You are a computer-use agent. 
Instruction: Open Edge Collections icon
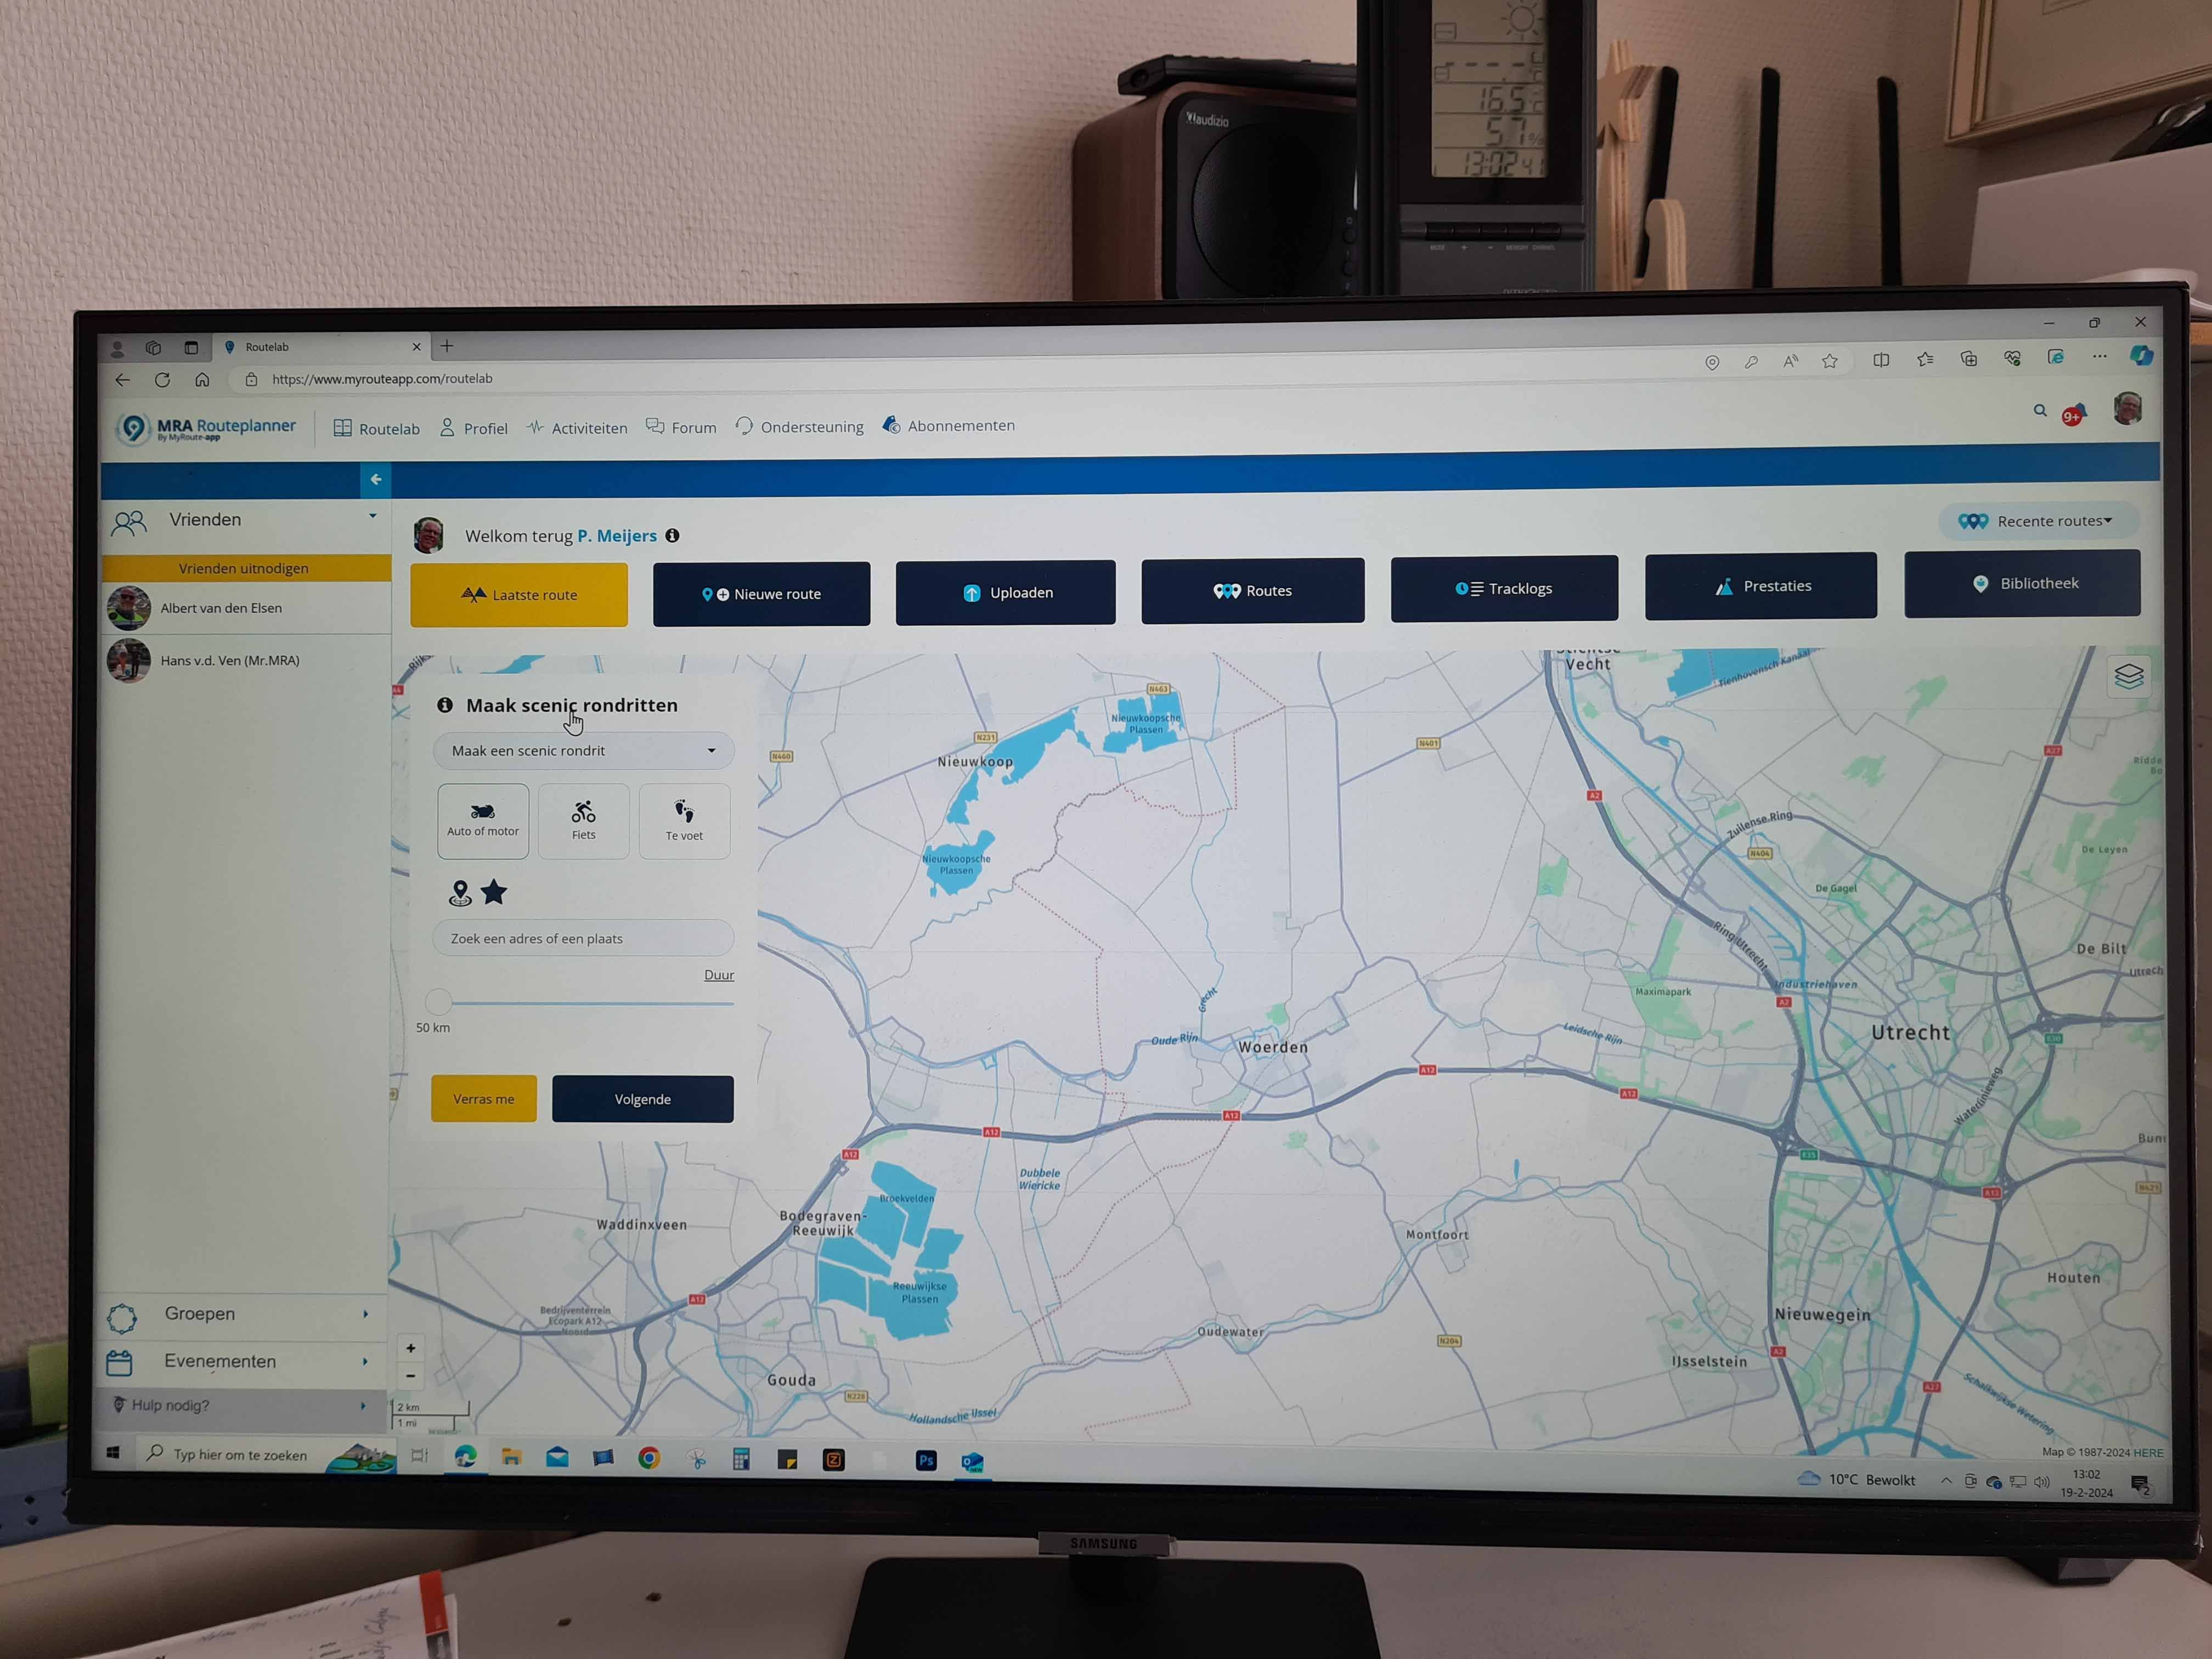1968,358
